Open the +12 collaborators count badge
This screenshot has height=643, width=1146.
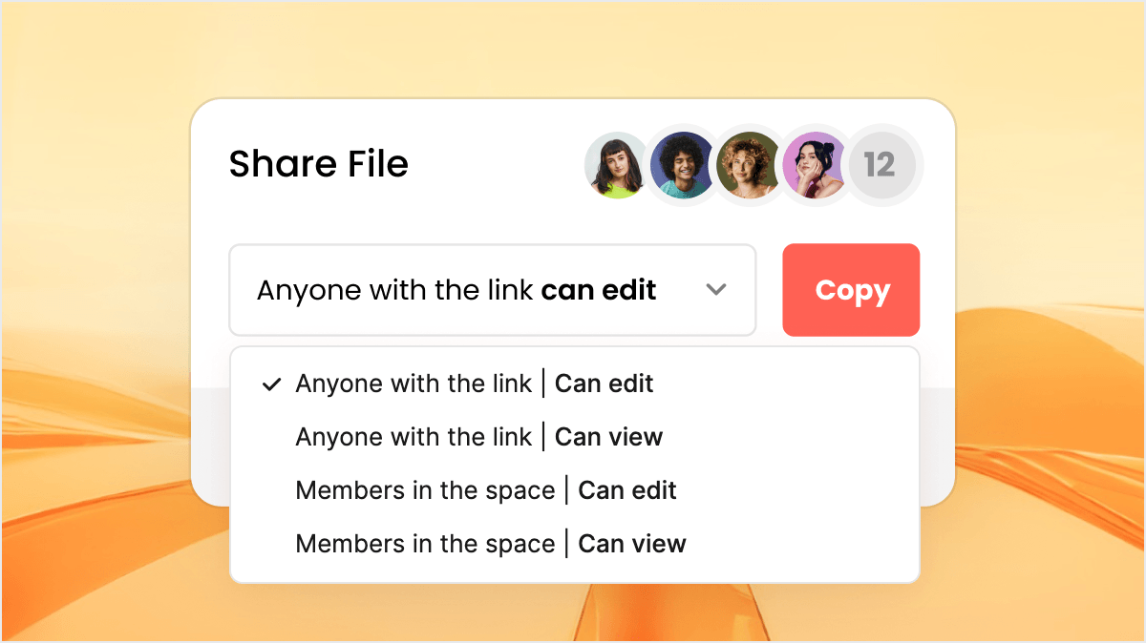click(883, 165)
